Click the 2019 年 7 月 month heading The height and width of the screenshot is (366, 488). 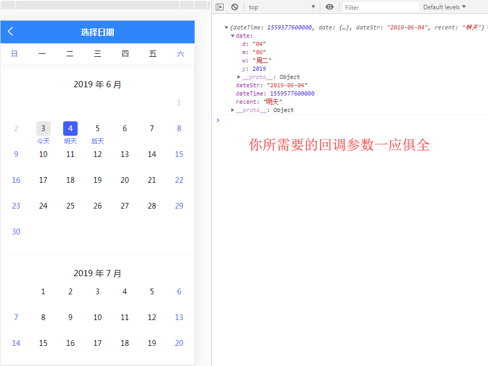click(97, 274)
